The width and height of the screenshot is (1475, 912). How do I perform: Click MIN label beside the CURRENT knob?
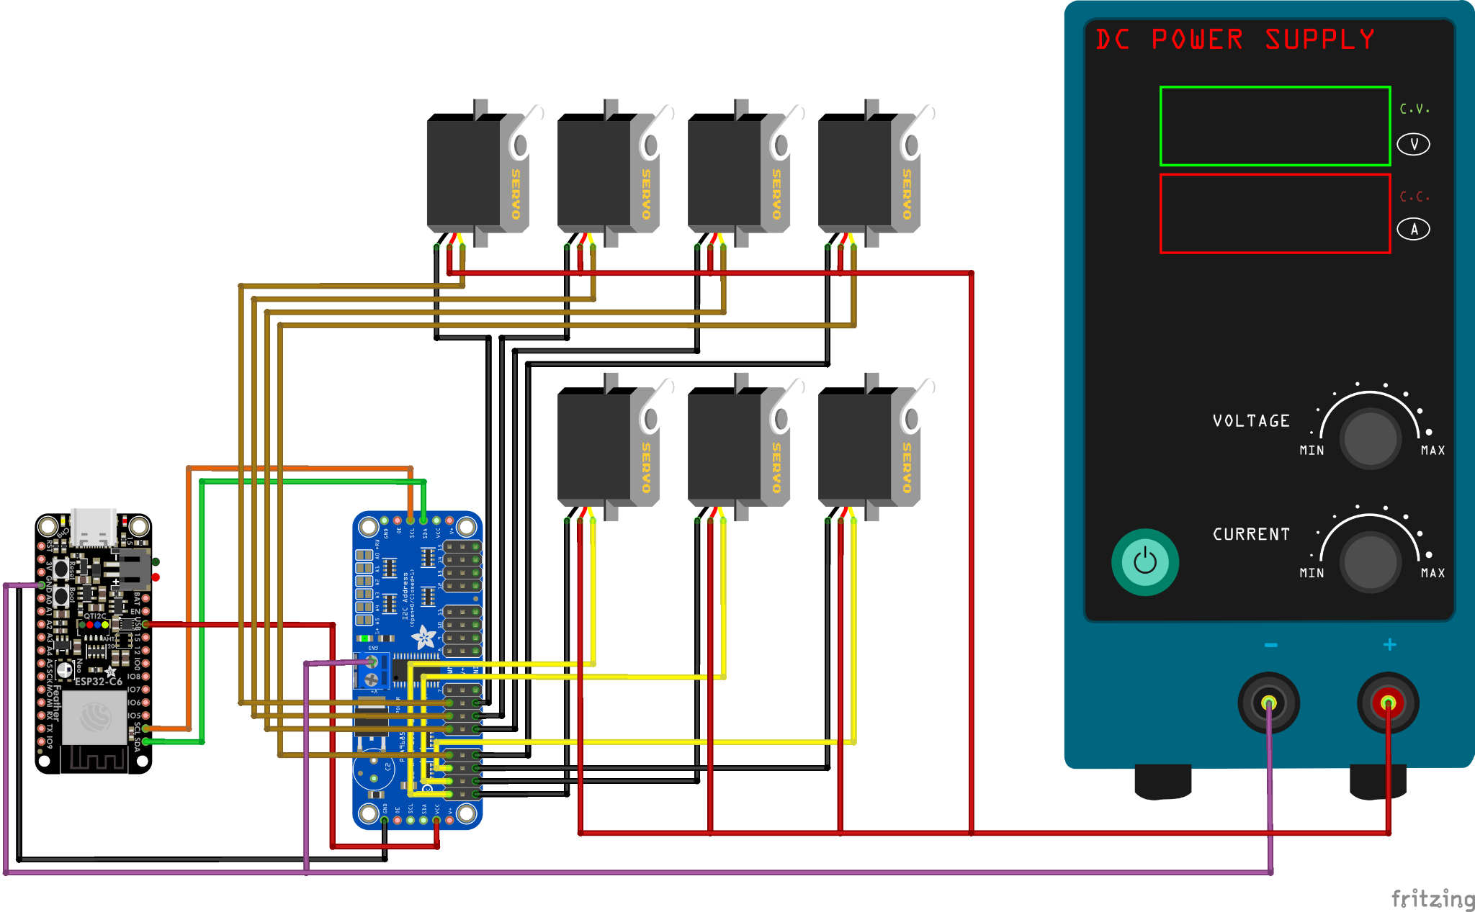click(x=1312, y=573)
